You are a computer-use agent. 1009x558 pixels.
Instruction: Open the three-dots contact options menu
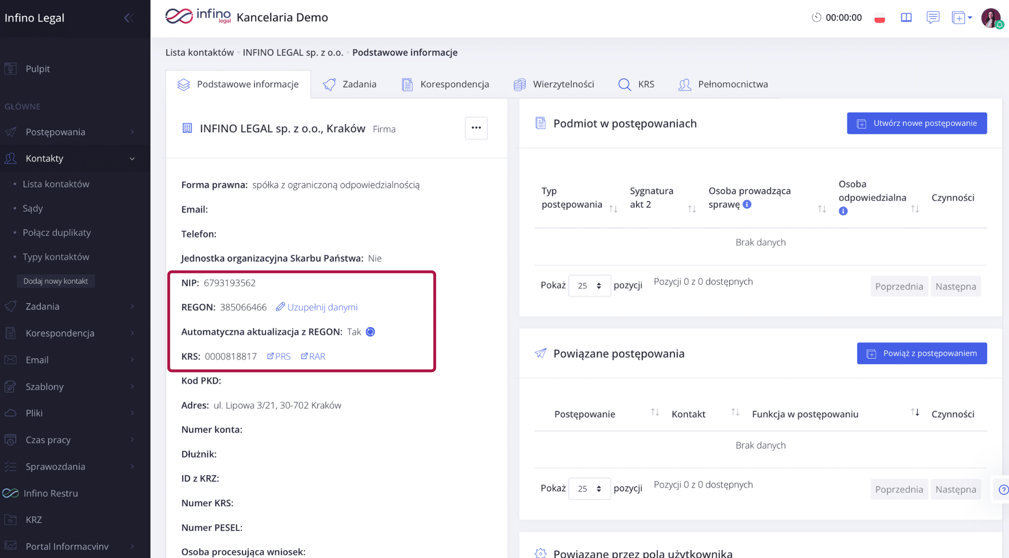(476, 128)
